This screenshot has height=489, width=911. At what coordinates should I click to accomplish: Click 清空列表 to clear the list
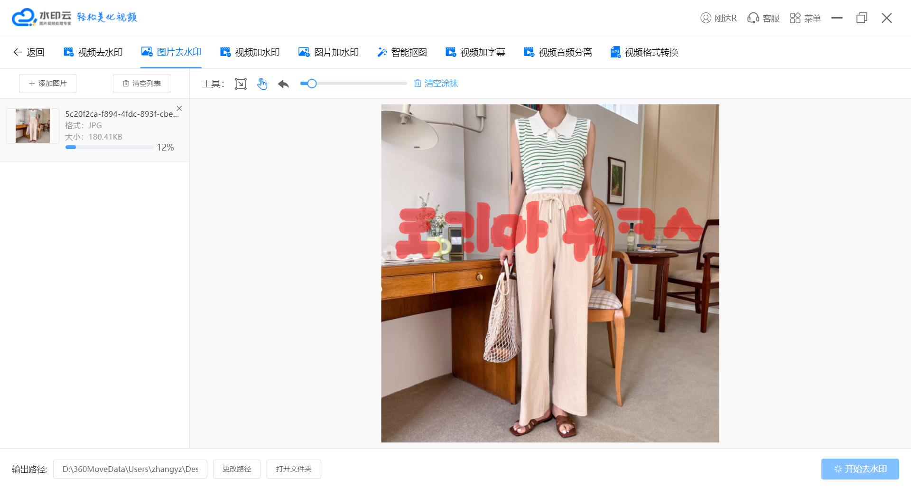141,84
